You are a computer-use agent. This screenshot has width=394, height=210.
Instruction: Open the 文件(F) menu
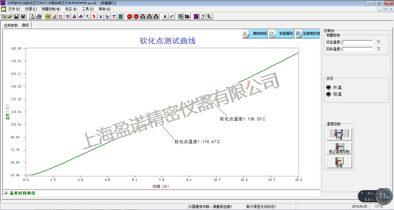pyautogui.click(x=14, y=9)
